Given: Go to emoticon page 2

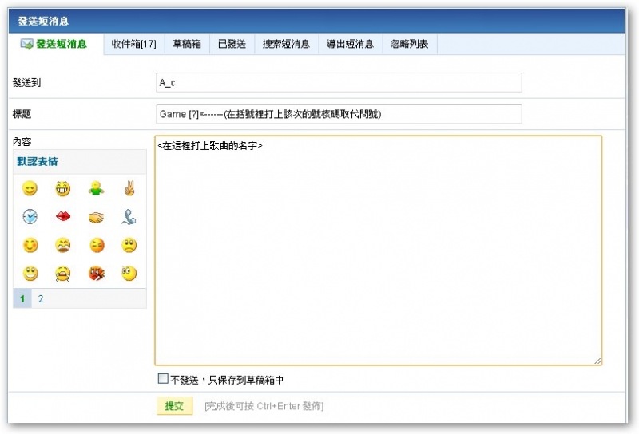Looking at the screenshot, I should [x=41, y=299].
